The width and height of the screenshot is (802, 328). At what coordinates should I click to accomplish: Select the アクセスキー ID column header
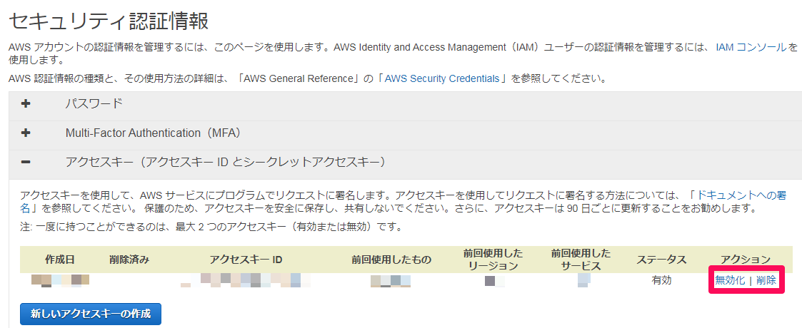(x=246, y=260)
